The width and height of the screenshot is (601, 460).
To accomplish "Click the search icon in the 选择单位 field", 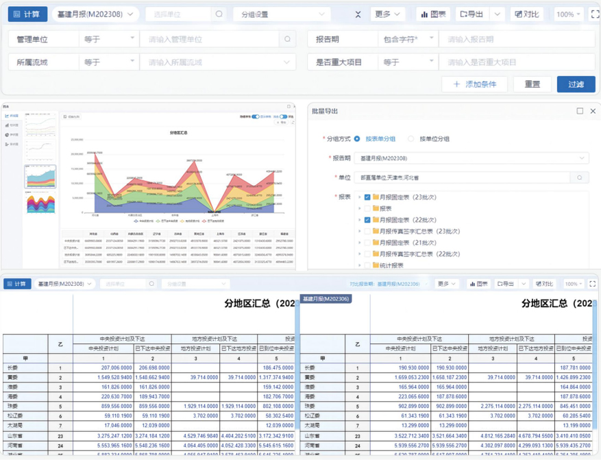I will pyautogui.click(x=219, y=14).
